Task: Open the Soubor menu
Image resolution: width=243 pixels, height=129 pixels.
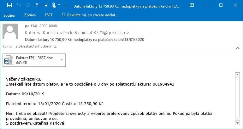Action: coord(9,15)
